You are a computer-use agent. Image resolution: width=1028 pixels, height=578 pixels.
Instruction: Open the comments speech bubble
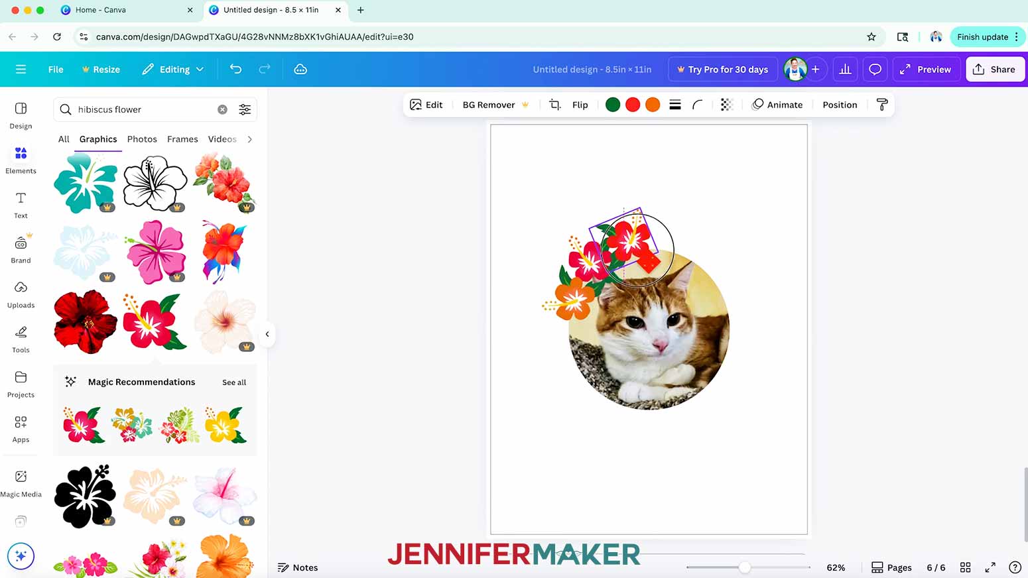[875, 69]
